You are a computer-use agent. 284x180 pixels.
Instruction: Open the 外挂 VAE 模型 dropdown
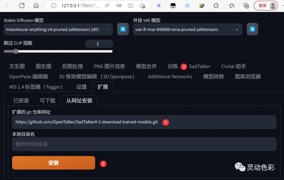click(x=187, y=29)
